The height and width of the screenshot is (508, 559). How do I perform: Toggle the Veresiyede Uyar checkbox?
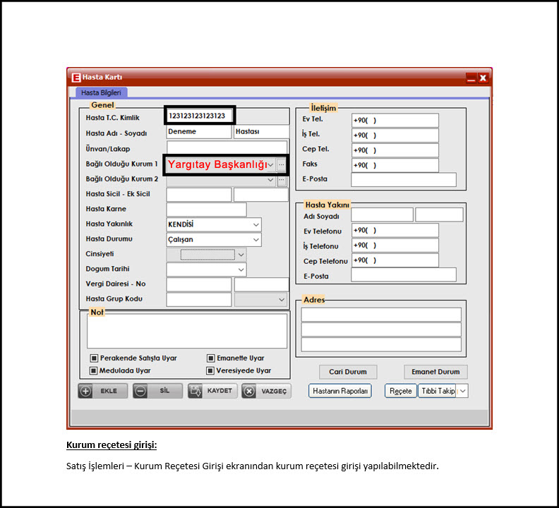[210, 370]
